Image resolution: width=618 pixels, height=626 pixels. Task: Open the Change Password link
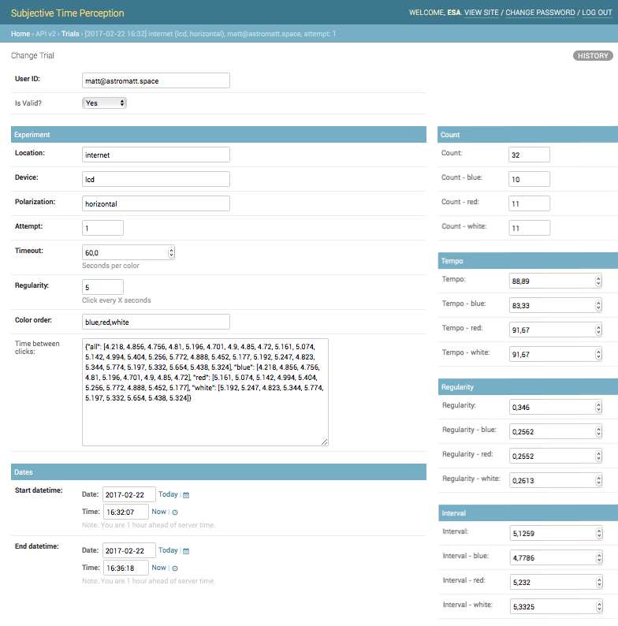(x=541, y=13)
